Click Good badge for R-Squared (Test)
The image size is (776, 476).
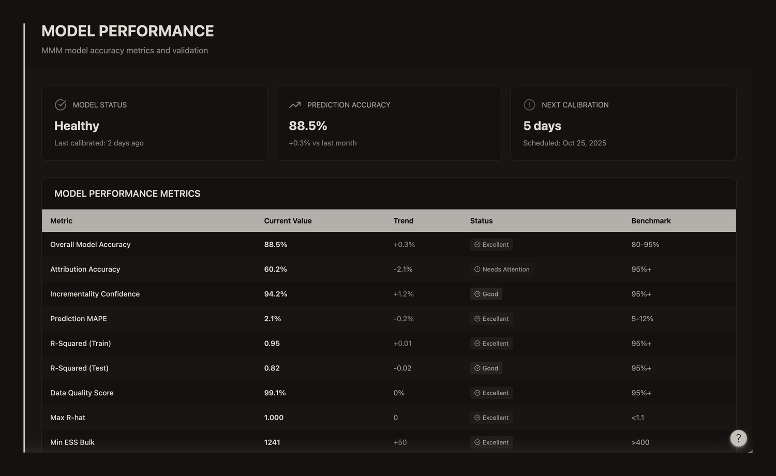tap(486, 368)
